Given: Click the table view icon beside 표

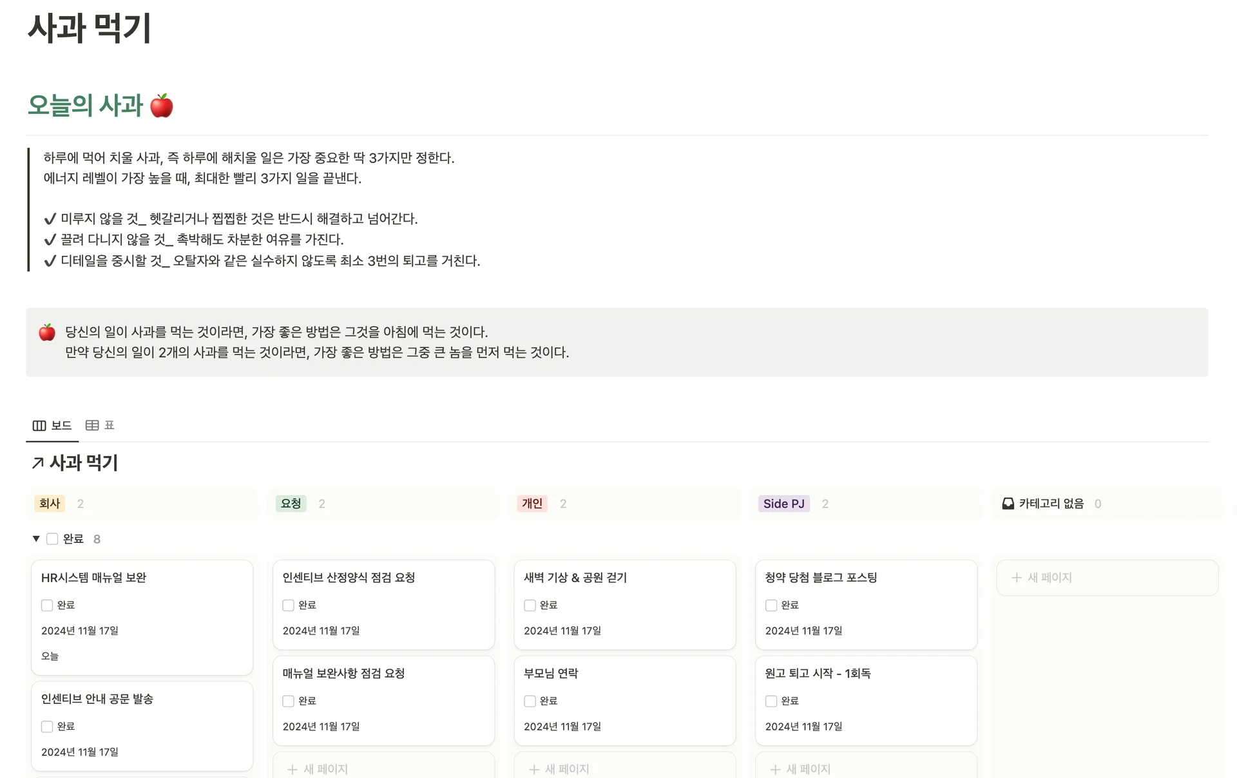Looking at the screenshot, I should 92,425.
